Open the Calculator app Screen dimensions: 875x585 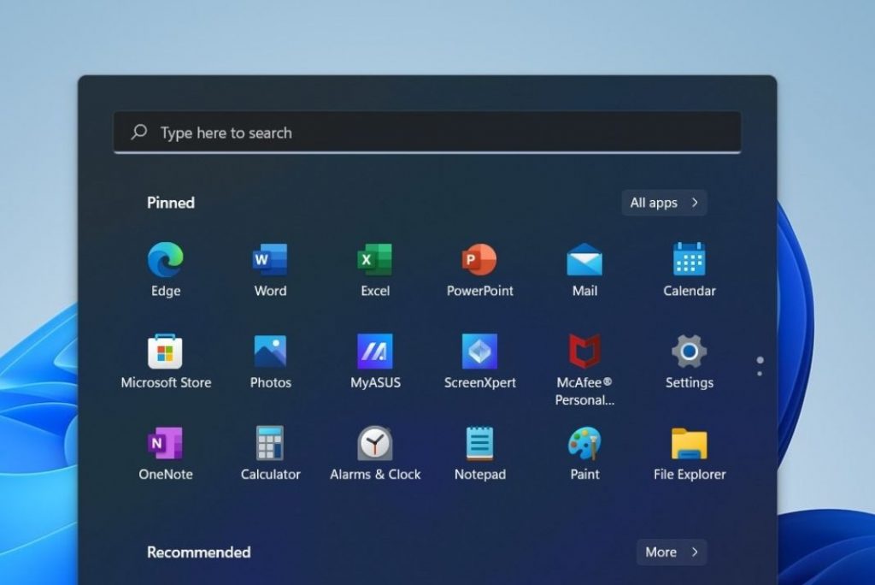tap(270, 443)
